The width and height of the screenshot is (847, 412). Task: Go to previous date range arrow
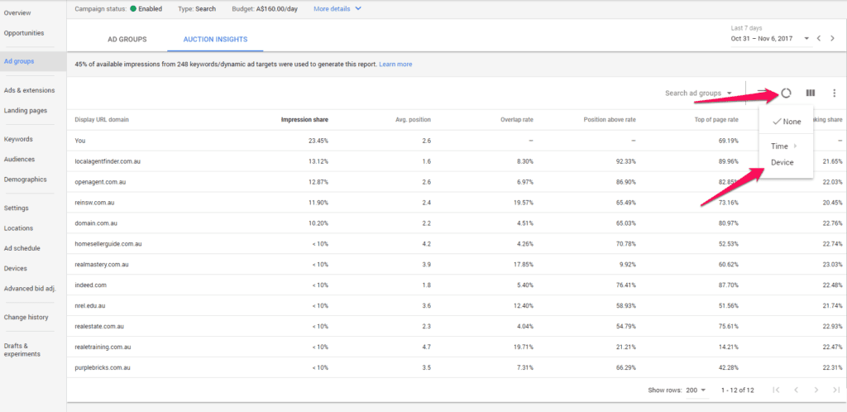pyautogui.click(x=819, y=38)
